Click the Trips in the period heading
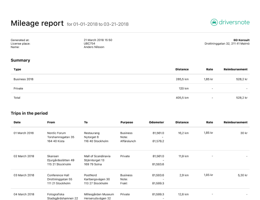 (29, 113)
